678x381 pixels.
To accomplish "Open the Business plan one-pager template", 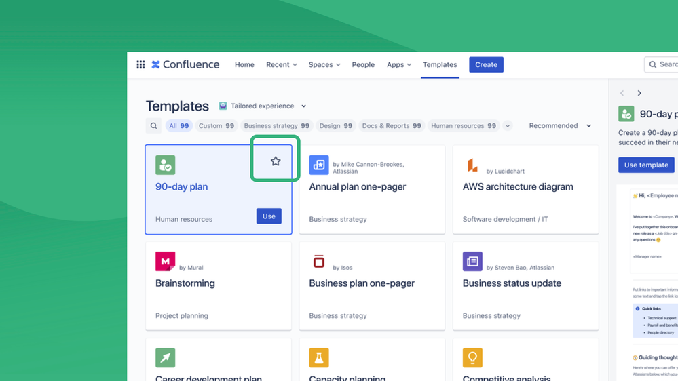I will tap(362, 283).
